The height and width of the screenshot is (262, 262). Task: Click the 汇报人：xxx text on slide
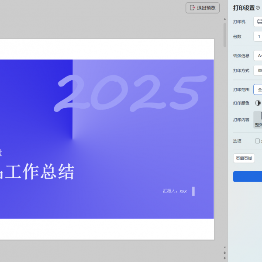point(175,191)
